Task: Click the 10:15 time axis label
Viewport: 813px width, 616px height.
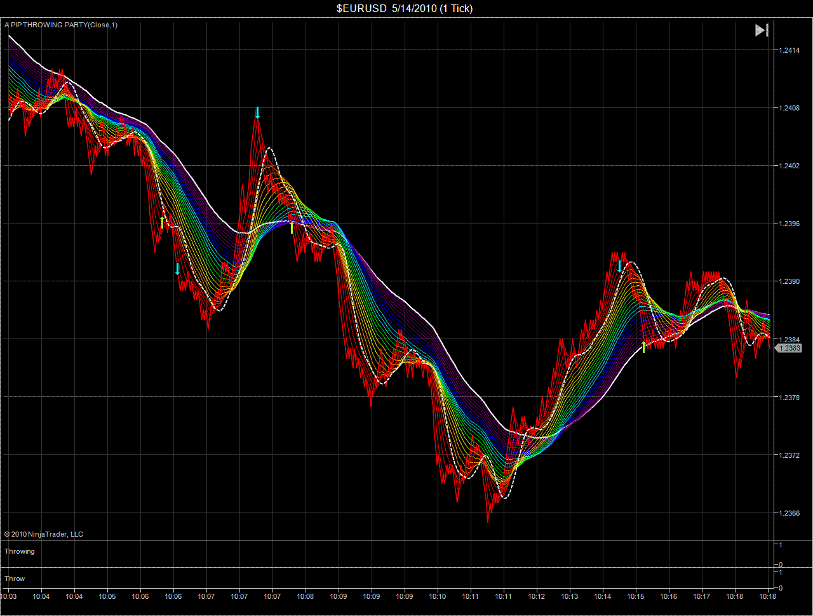Action: (x=636, y=596)
